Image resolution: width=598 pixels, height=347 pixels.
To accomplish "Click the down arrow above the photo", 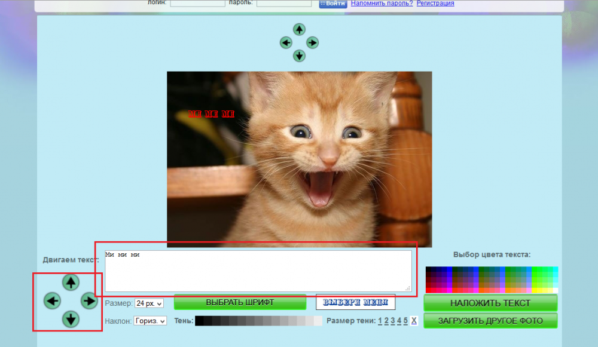I will 299,56.
